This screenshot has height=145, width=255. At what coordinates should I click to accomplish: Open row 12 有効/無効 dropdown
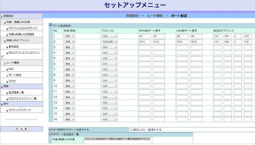pyautogui.click(x=69, y=97)
